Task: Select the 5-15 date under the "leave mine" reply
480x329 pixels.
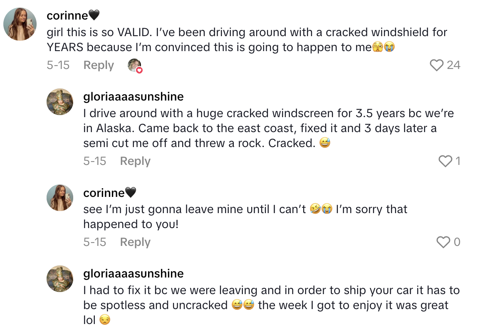Action: tap(95, 242)
